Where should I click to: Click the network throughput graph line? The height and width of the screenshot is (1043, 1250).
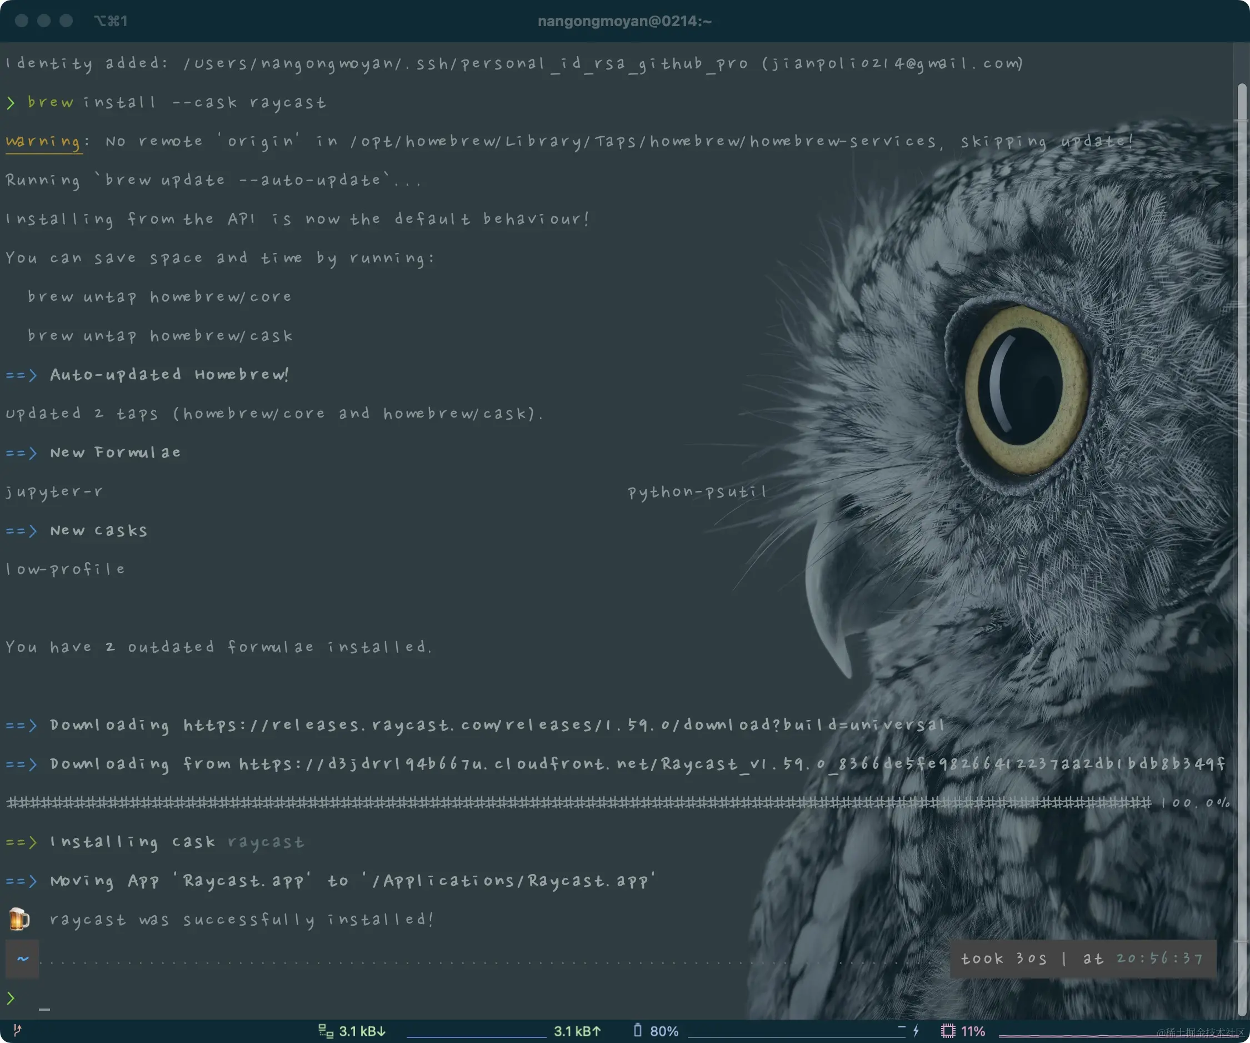pyautogui.click(x=476, y=1036)
